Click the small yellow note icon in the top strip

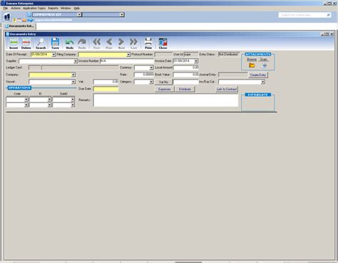15,21
